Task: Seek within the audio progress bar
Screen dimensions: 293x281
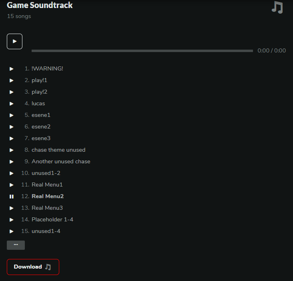Action: pyautogui.click(x=142, y=51)
